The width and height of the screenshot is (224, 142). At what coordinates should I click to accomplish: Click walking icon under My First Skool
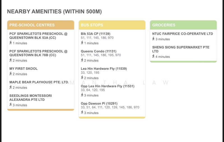(x=11, y=74)
